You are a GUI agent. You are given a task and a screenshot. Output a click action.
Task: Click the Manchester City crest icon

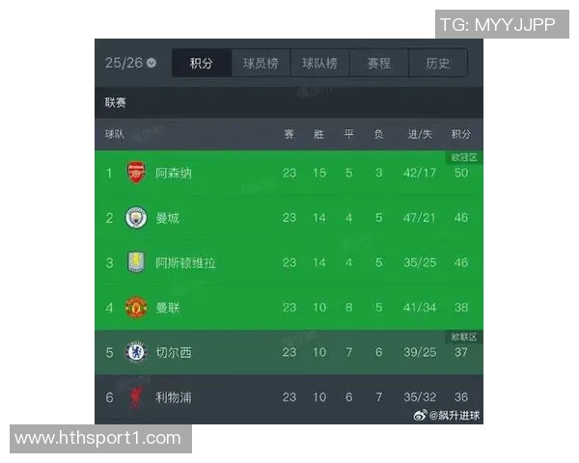pyautogui.click(x=136, y=218)
